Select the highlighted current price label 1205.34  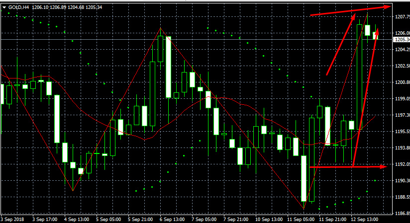(402, 40)
